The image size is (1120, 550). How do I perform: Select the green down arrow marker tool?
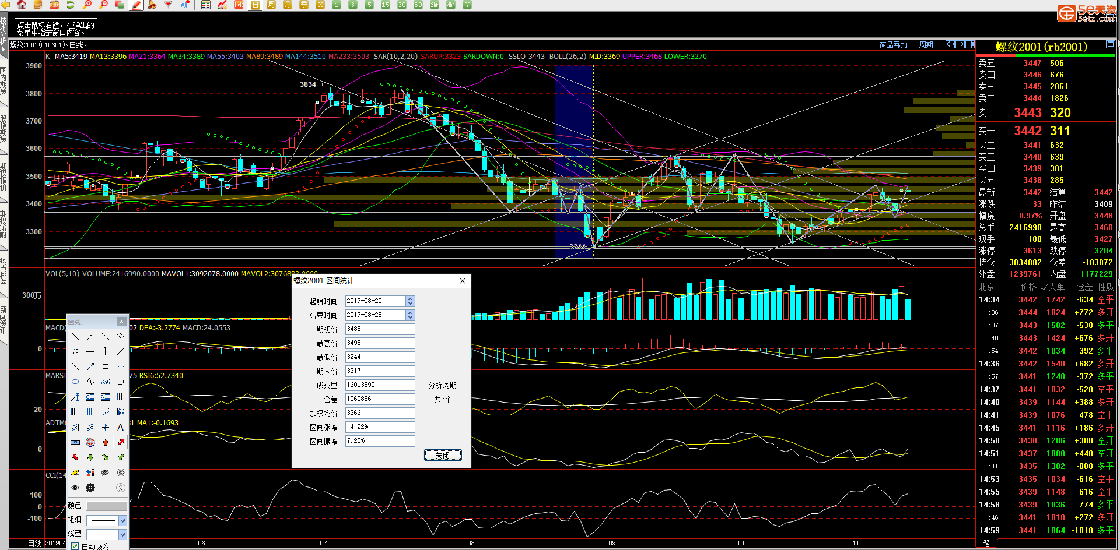[90, 457]
